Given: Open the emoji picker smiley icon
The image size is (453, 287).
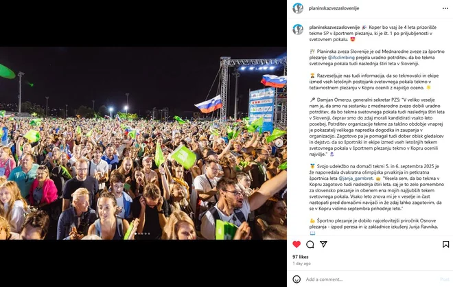Looking at the screenshot, I should coord(297,279).
